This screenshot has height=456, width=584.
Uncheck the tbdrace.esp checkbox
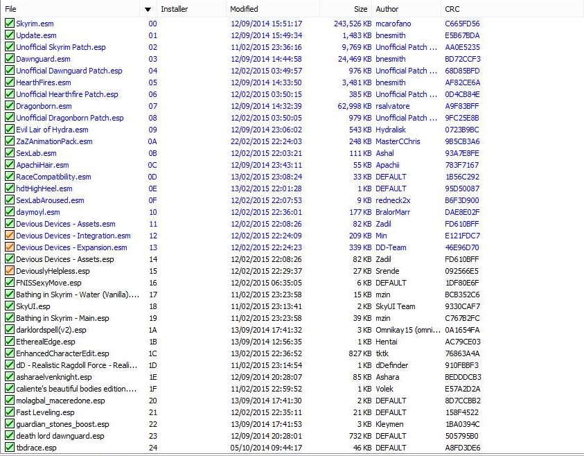pos(10,448)
